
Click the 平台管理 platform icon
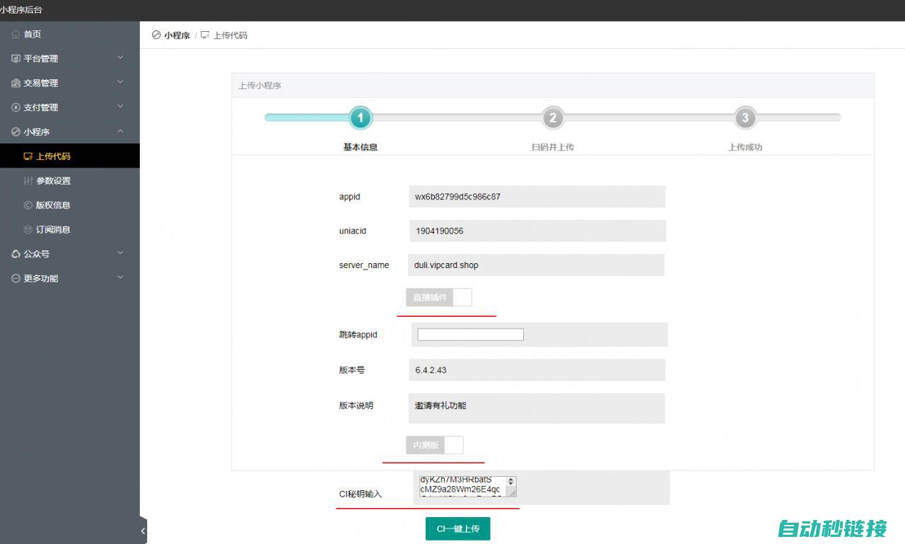pyautogui.click(x=16, y=59)
